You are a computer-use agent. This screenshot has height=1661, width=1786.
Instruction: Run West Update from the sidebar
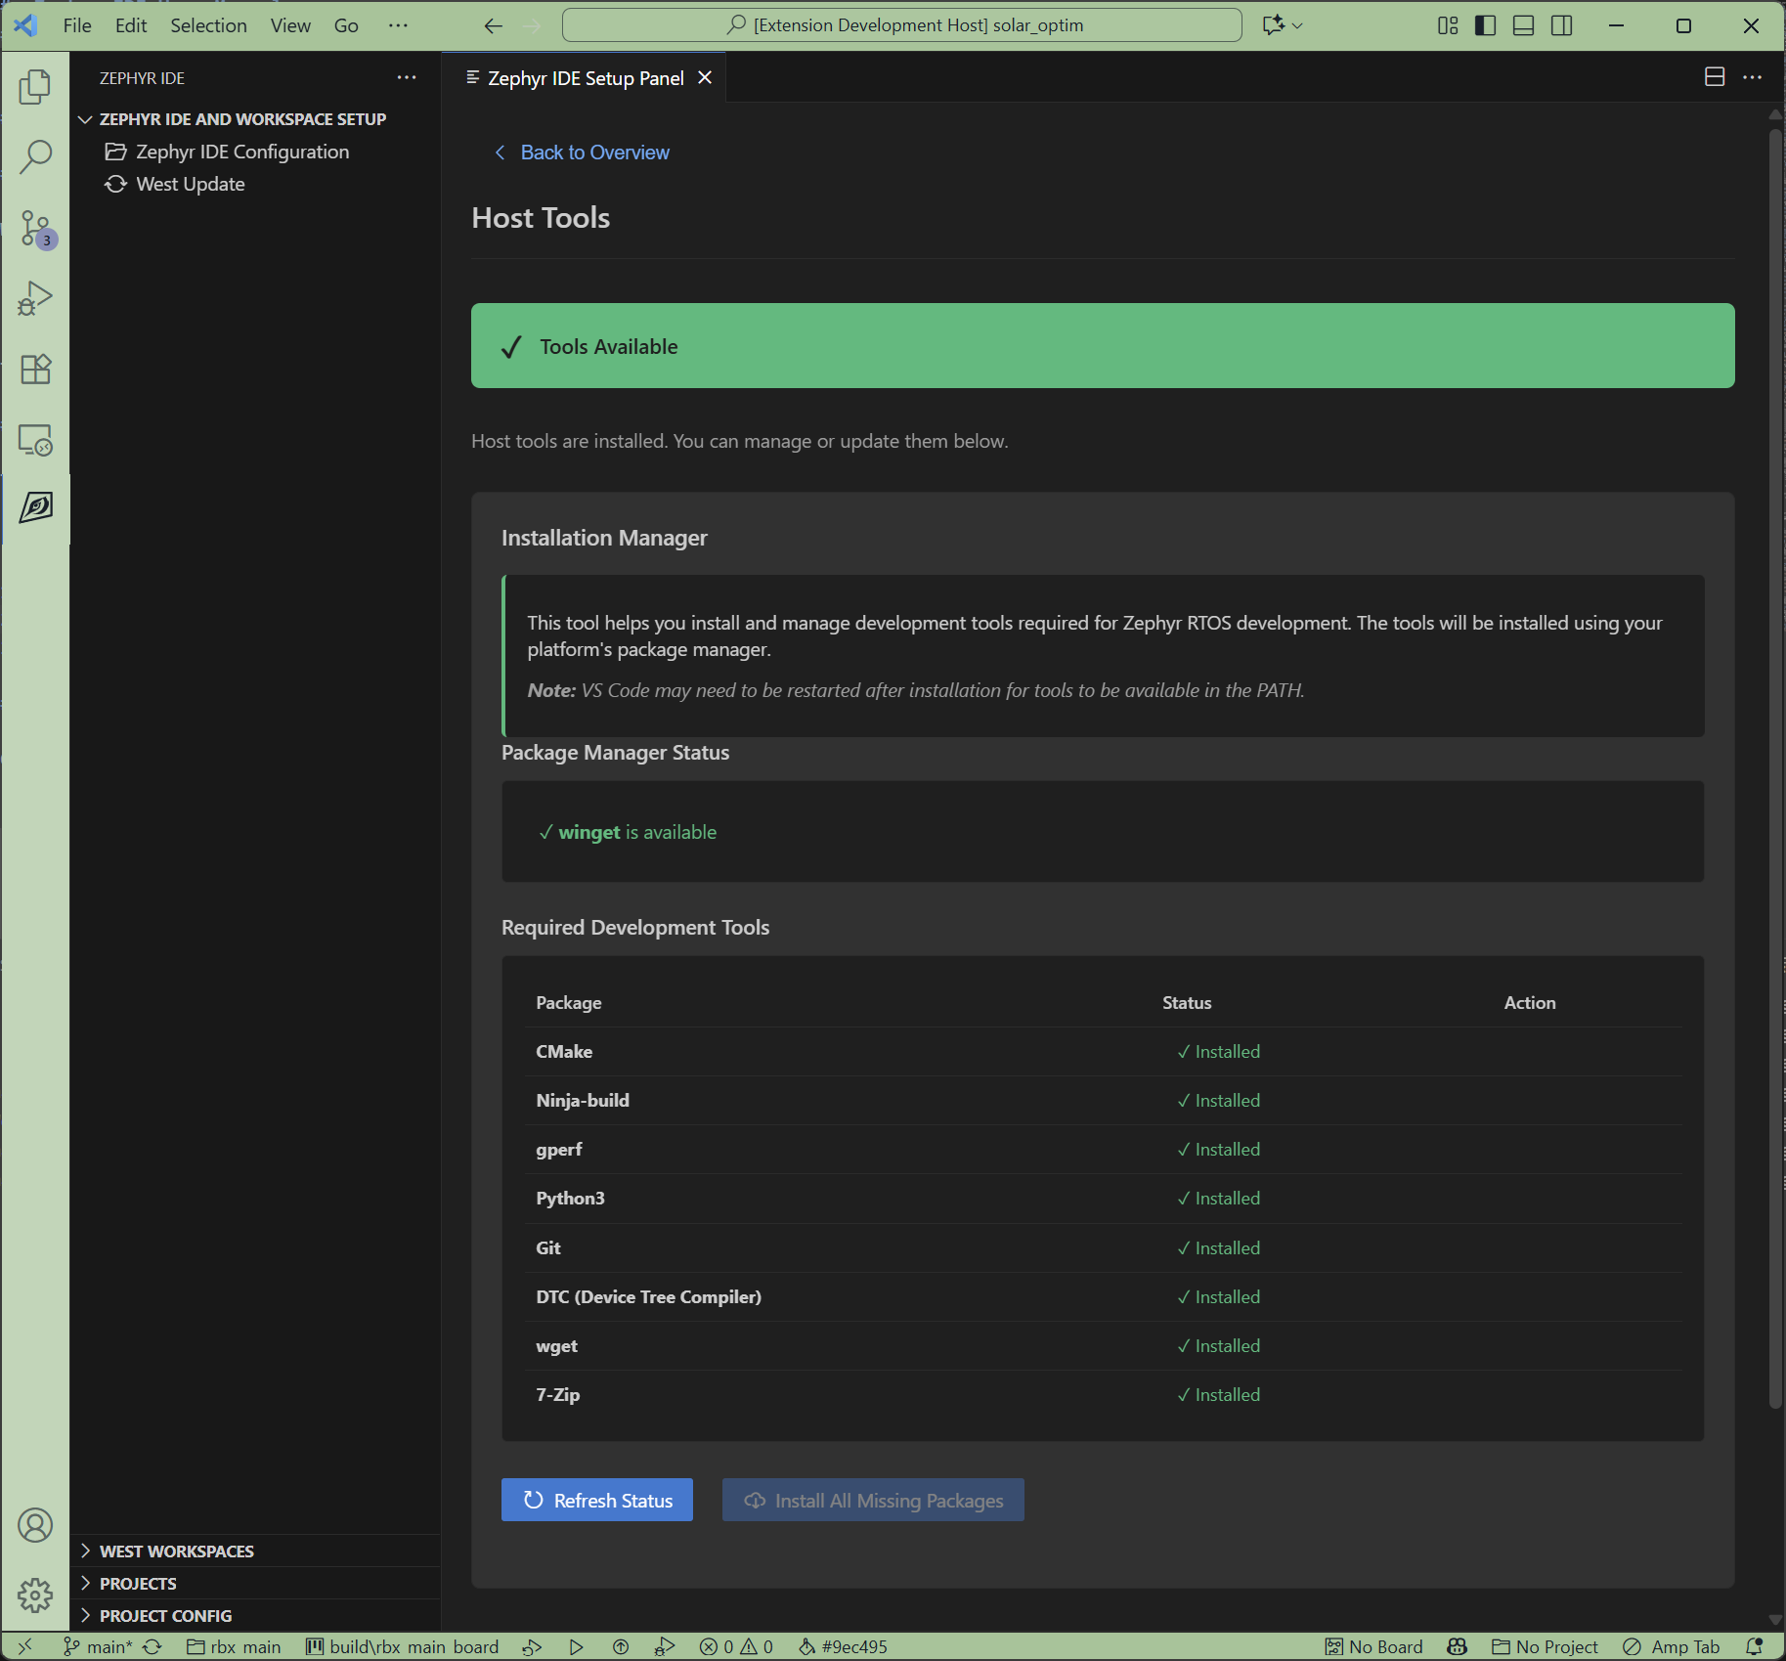(191, 184)
